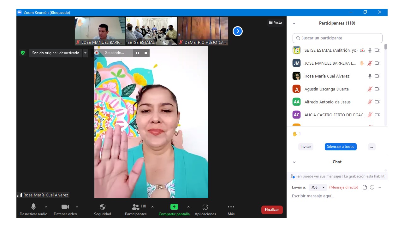Collapse the Chat panel chevron
404x227 pixels.
pos(294,162)
